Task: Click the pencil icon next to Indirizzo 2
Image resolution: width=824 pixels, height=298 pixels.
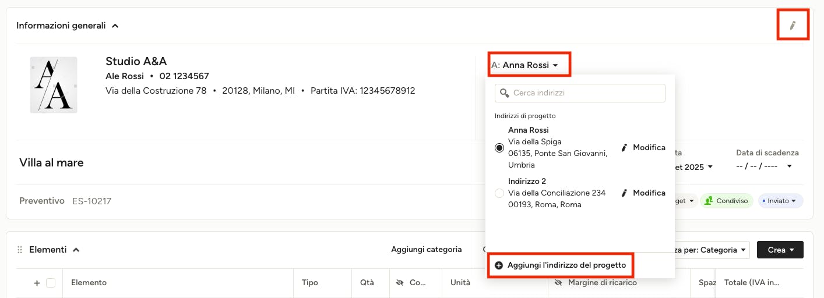Action: pos(625,193)
